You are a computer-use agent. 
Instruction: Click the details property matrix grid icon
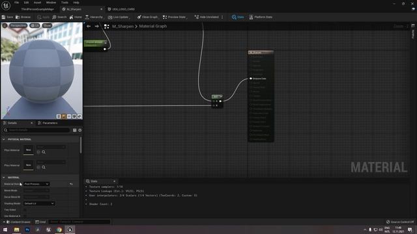click(75, 130)
